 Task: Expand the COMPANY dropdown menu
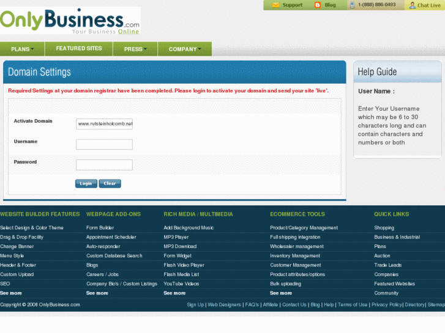(185, 49)
